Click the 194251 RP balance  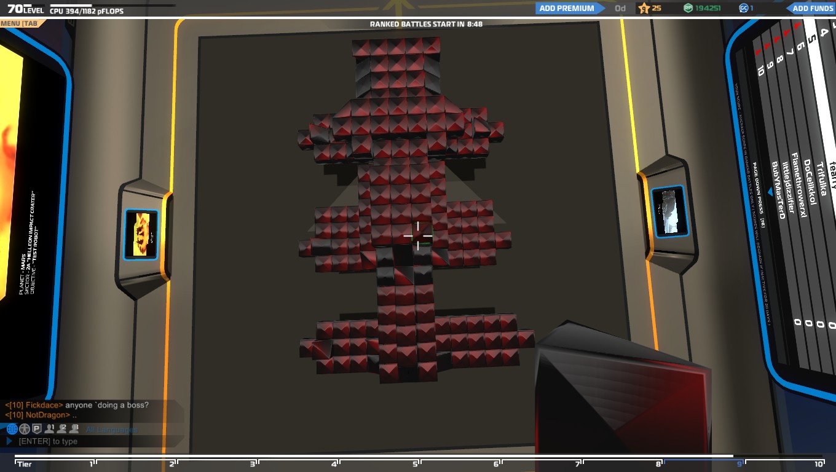(708, 8)
